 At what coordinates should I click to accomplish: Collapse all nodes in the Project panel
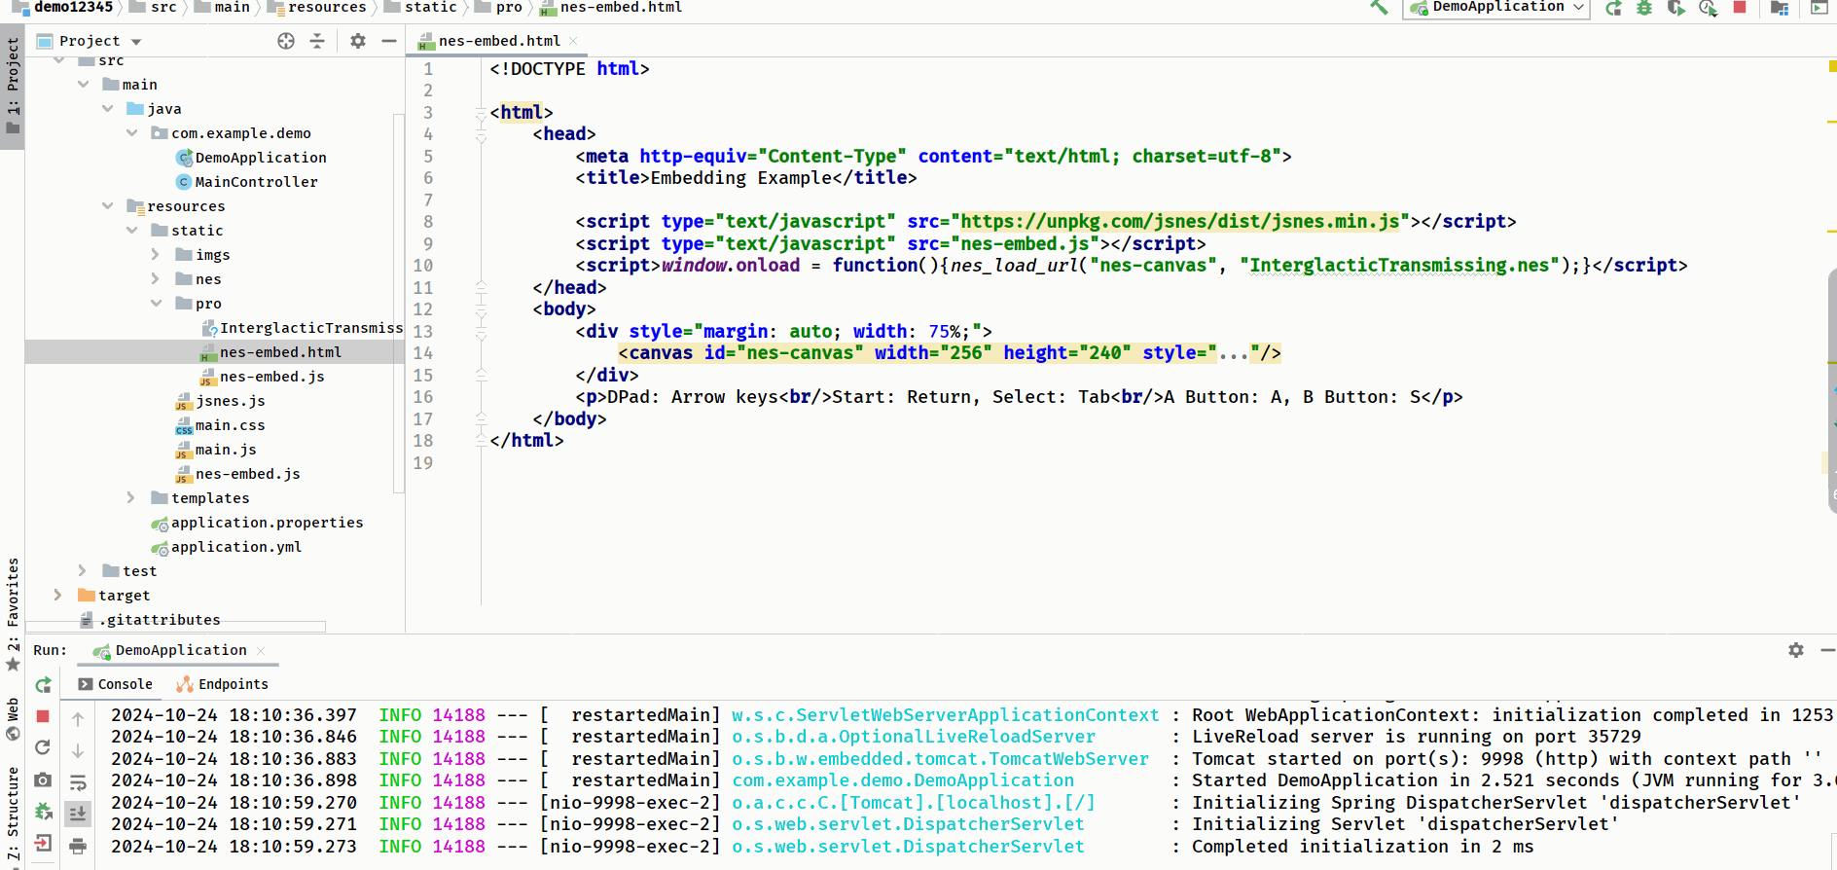coord(317,41)
